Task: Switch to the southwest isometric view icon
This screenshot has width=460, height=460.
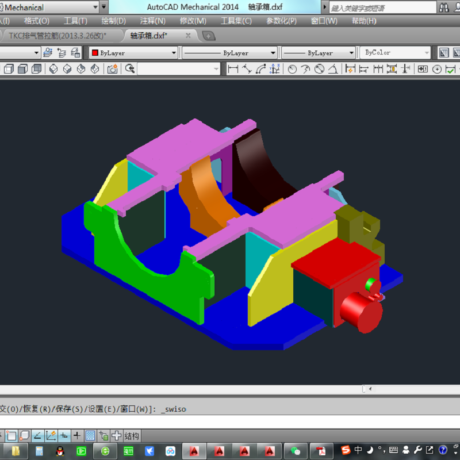Action: pos(53,69)
